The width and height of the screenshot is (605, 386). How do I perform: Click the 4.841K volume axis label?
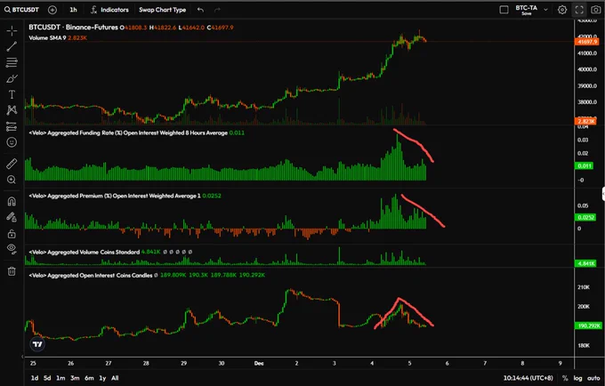585,263
